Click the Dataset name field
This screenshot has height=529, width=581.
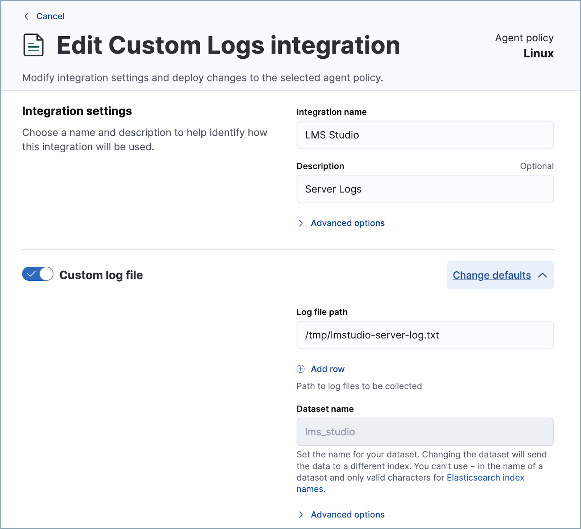coord(425,432)
